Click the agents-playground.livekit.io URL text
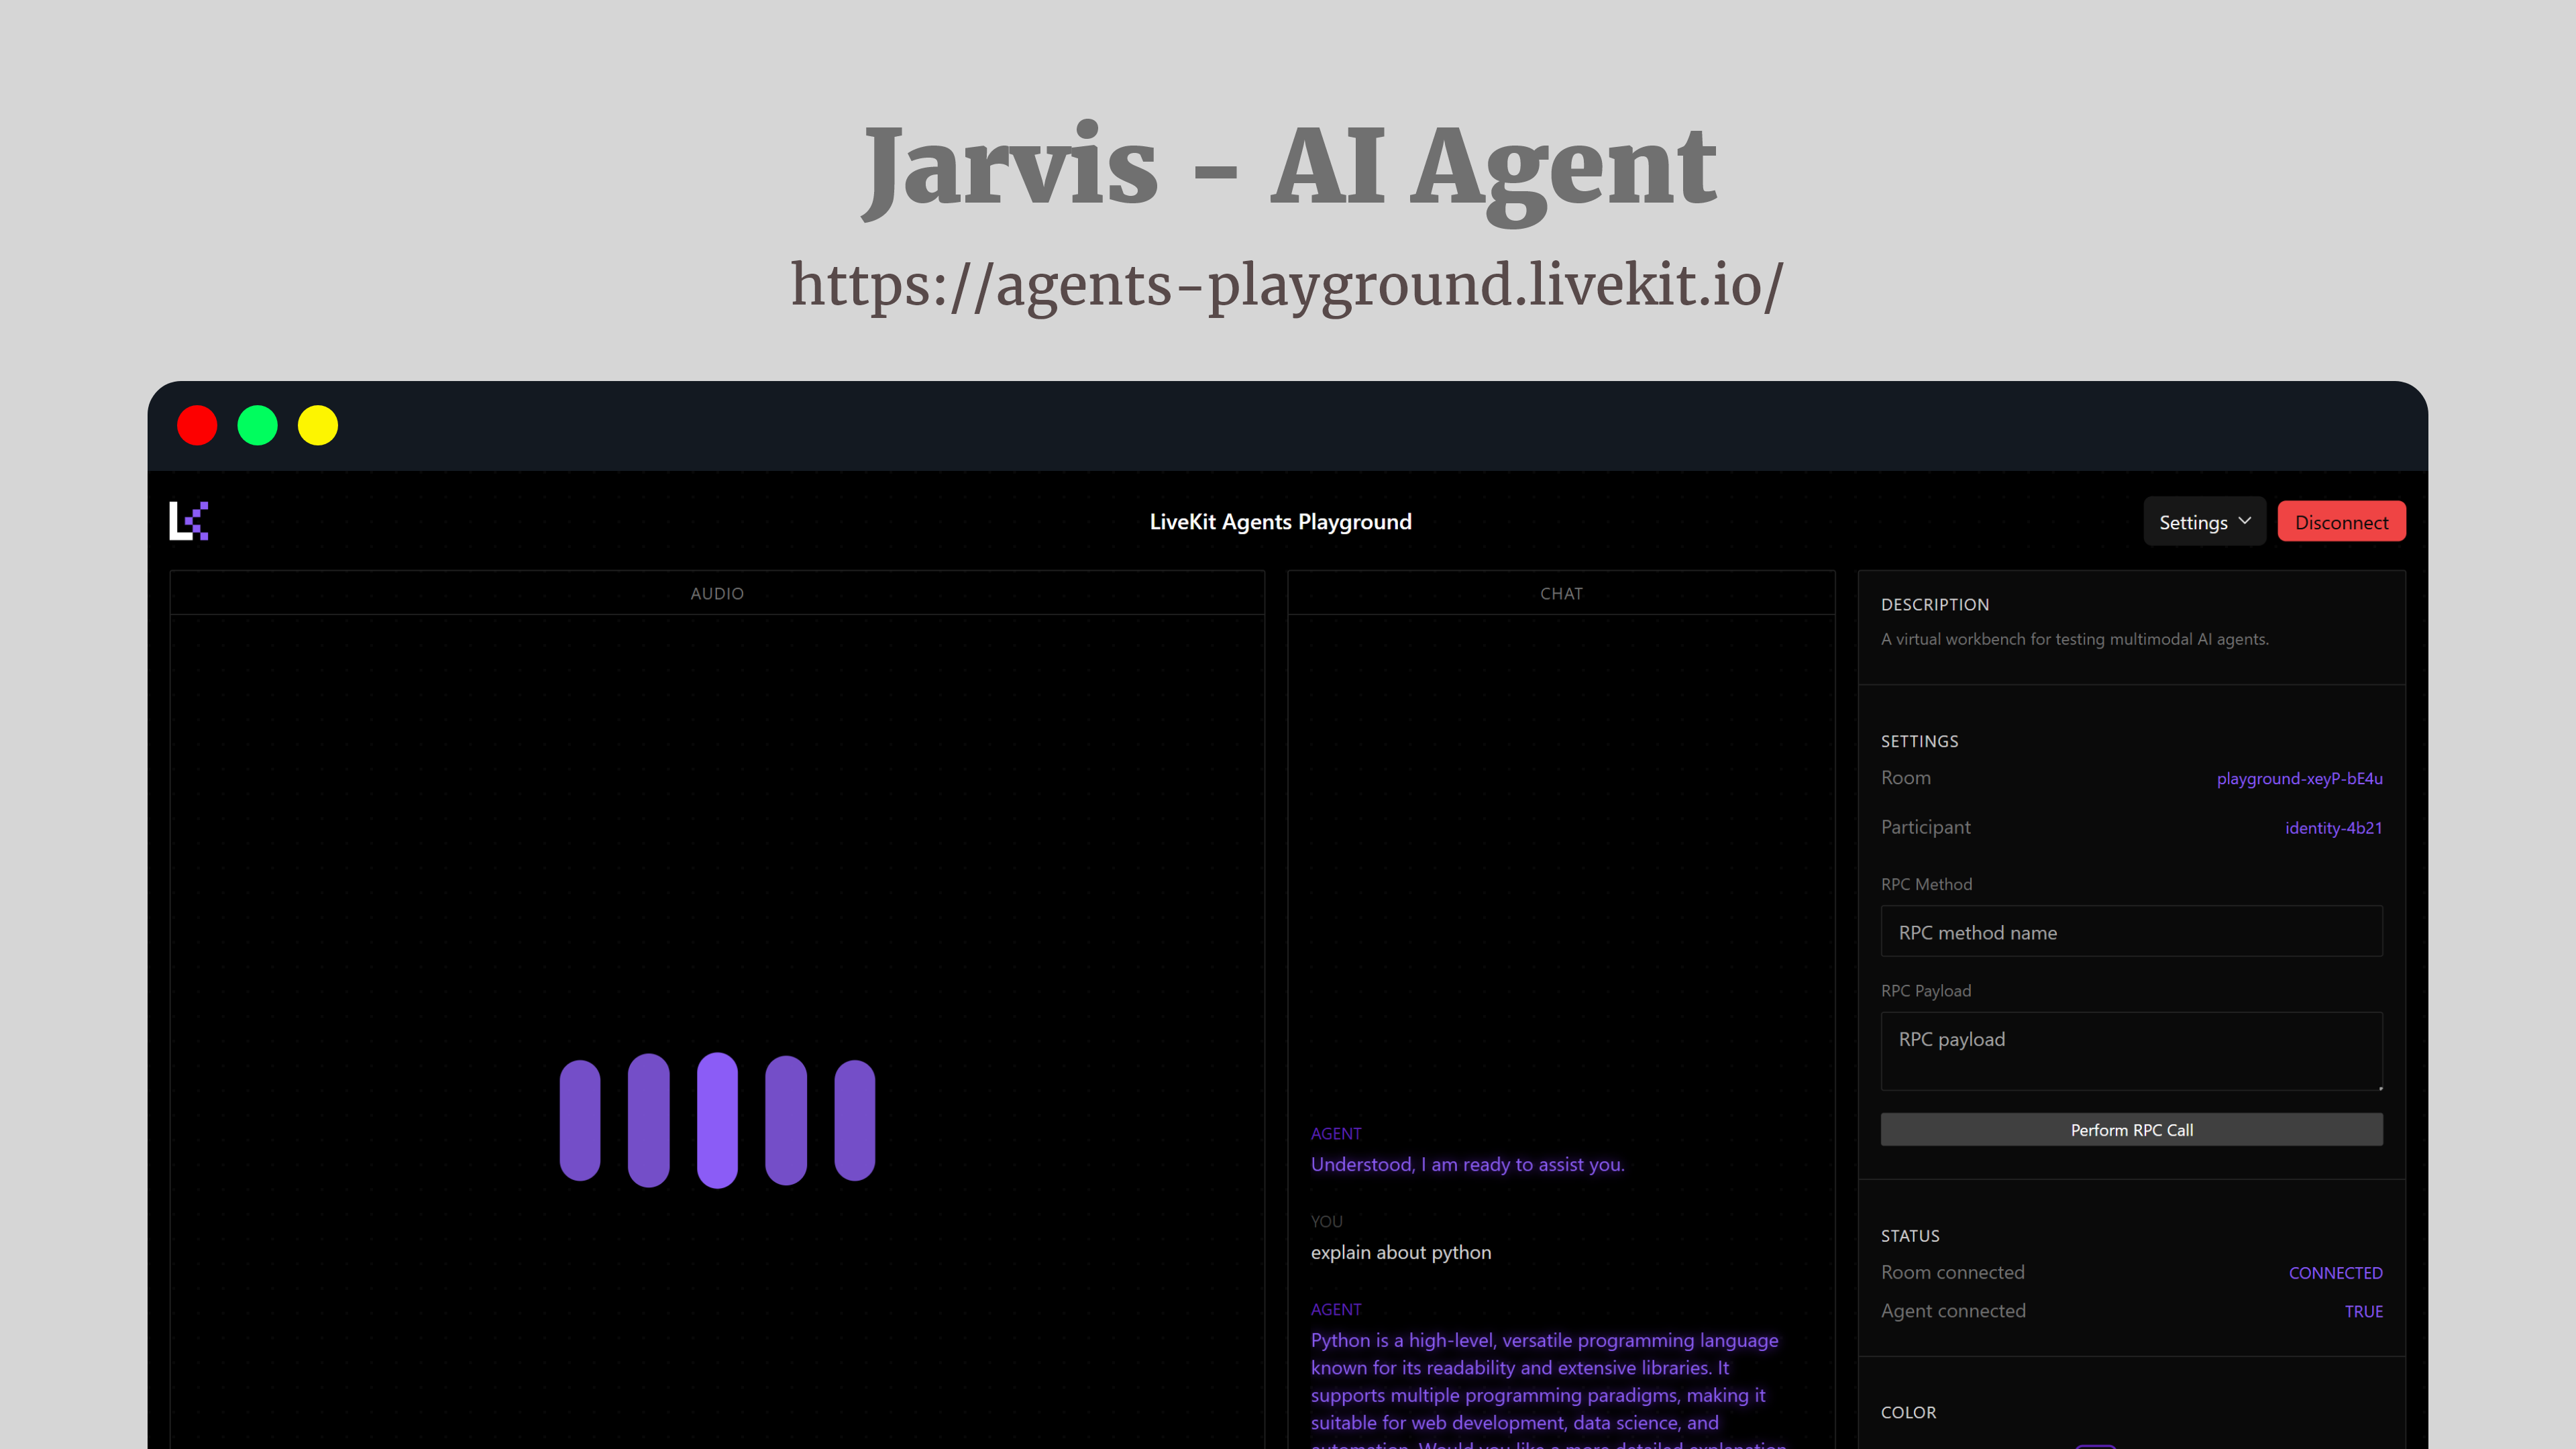The height and width of the screenshot is (1449, 2576). (1287, 285)
